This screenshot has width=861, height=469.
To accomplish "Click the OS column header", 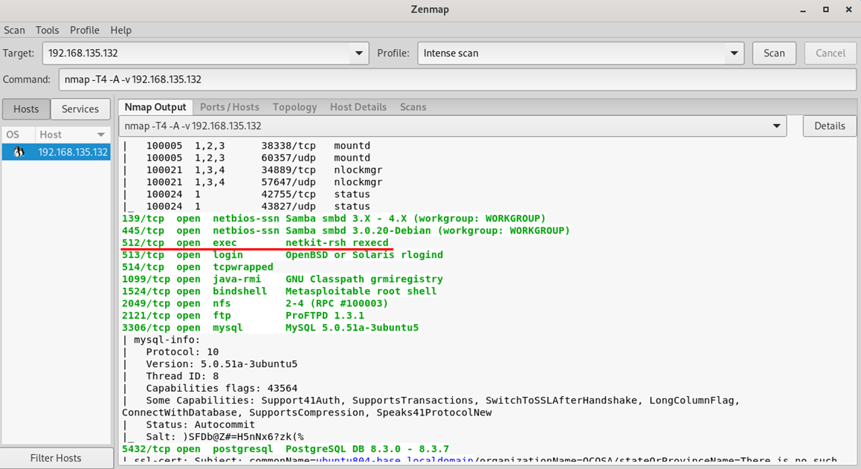I will click(x=18, y=135).
